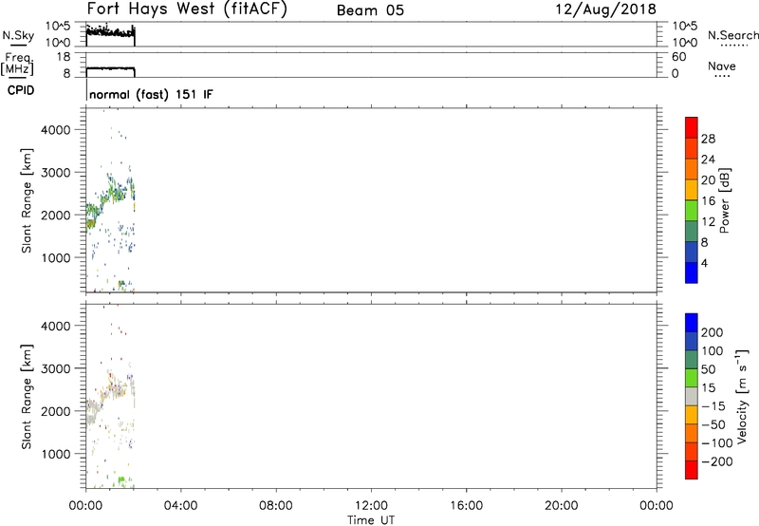Click the 'N.Sky' legend label
This screenshot has width=759, height=526.
point(18,35)
